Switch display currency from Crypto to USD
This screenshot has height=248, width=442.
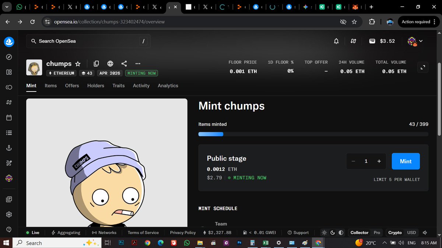point(411,232)
